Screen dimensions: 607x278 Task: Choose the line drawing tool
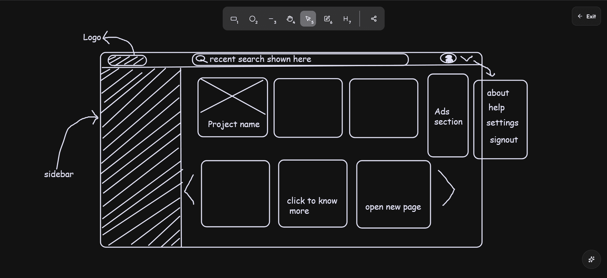(x=272, y=19)
